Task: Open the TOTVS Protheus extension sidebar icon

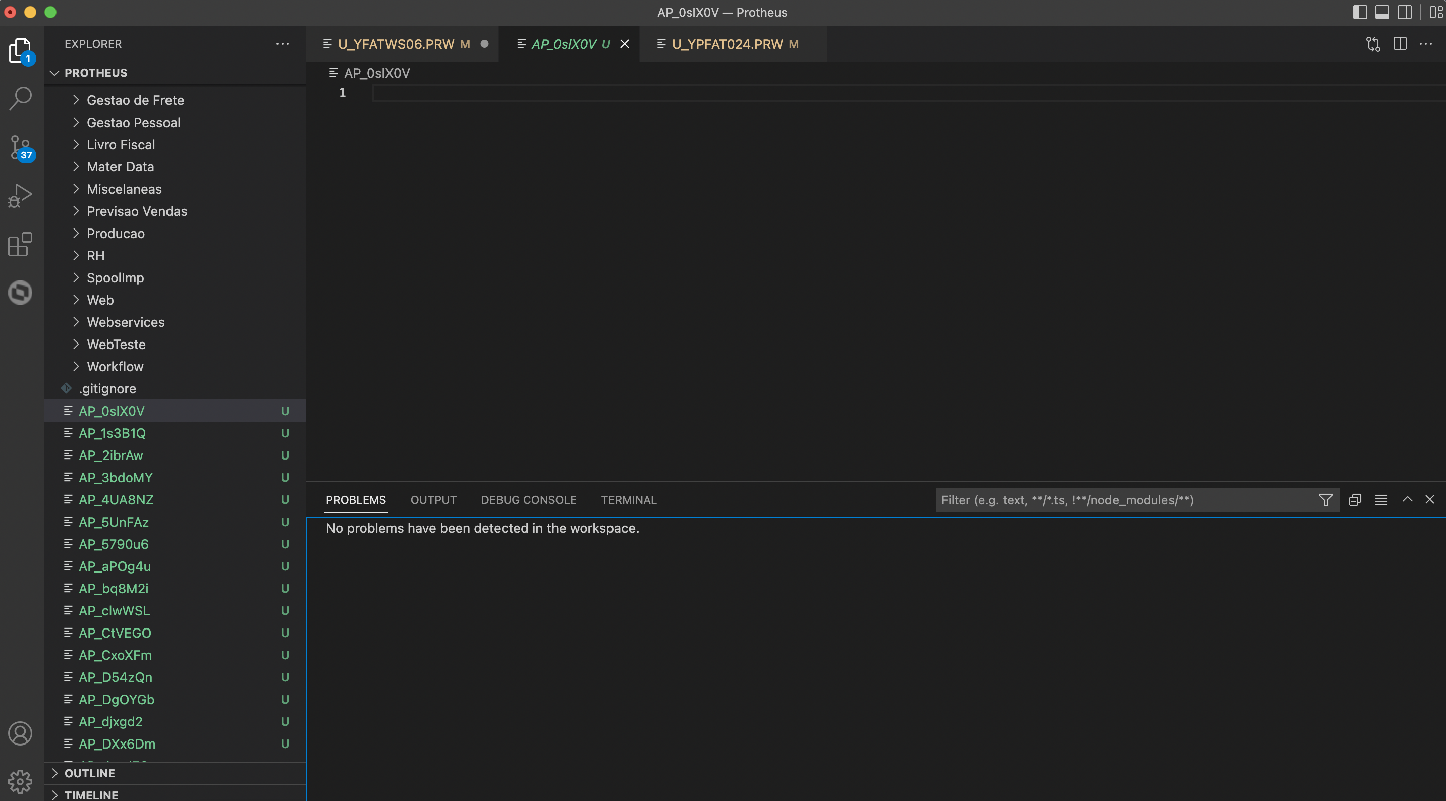Action: pyautogui.click(x=20, y=292)
